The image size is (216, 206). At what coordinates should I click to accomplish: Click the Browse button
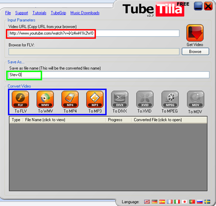click(195, 51)
